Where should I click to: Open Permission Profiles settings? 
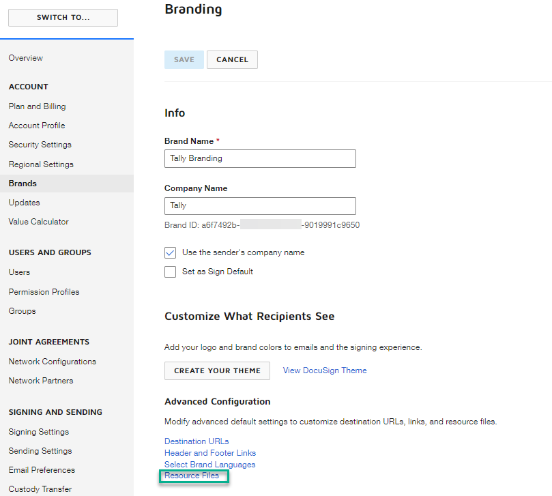[44, 291]
